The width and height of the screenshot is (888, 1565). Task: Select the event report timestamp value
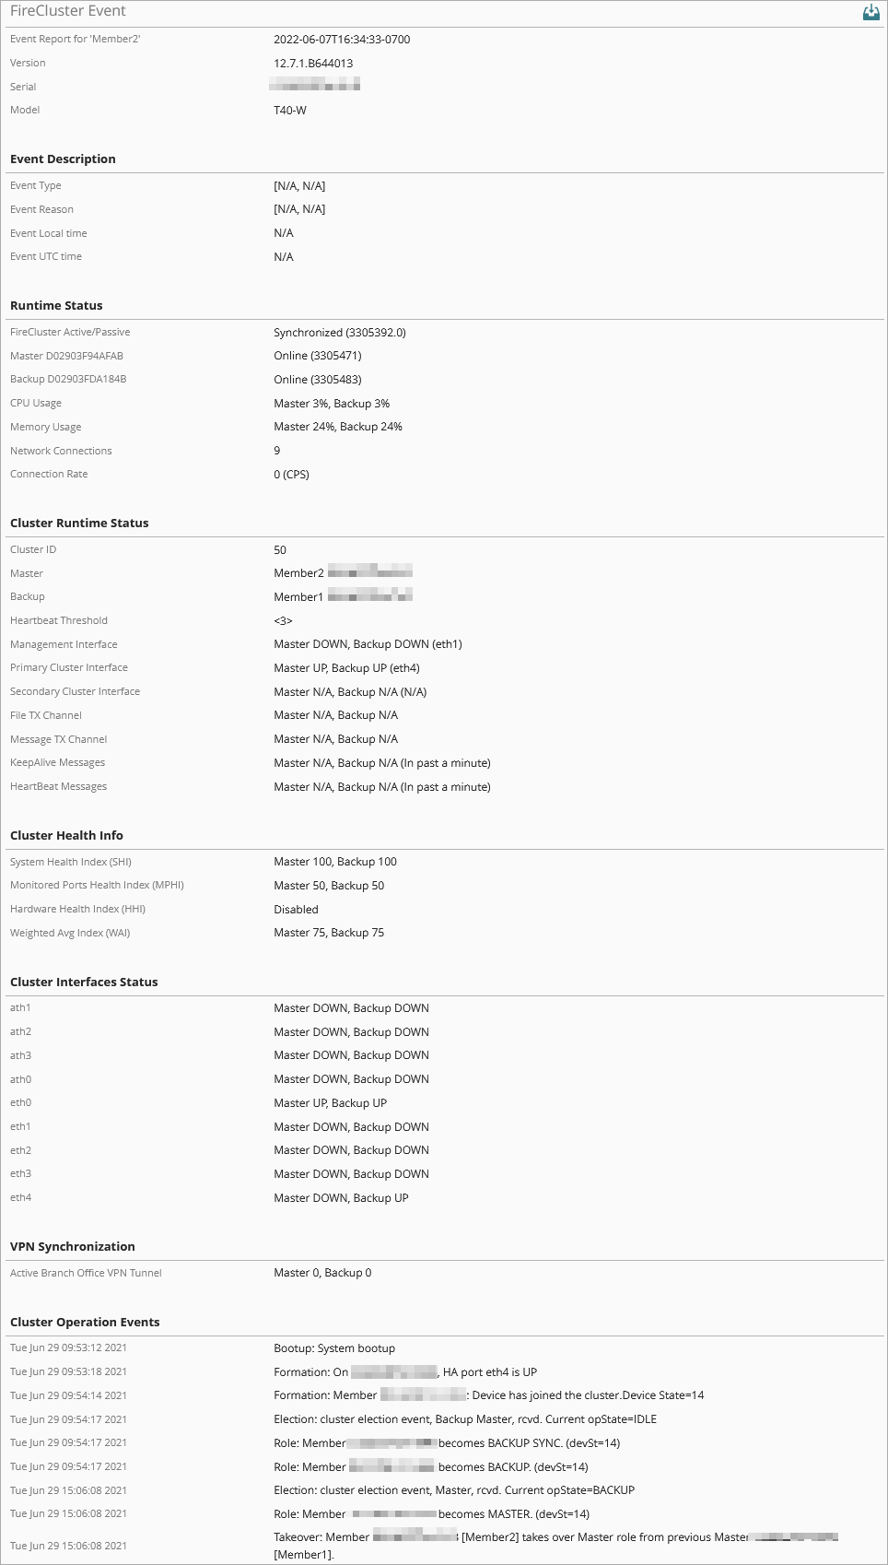pyautogui.click(x=342, y=40)
